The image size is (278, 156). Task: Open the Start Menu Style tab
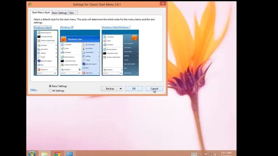pyautogui.click(x=41, y=13)
